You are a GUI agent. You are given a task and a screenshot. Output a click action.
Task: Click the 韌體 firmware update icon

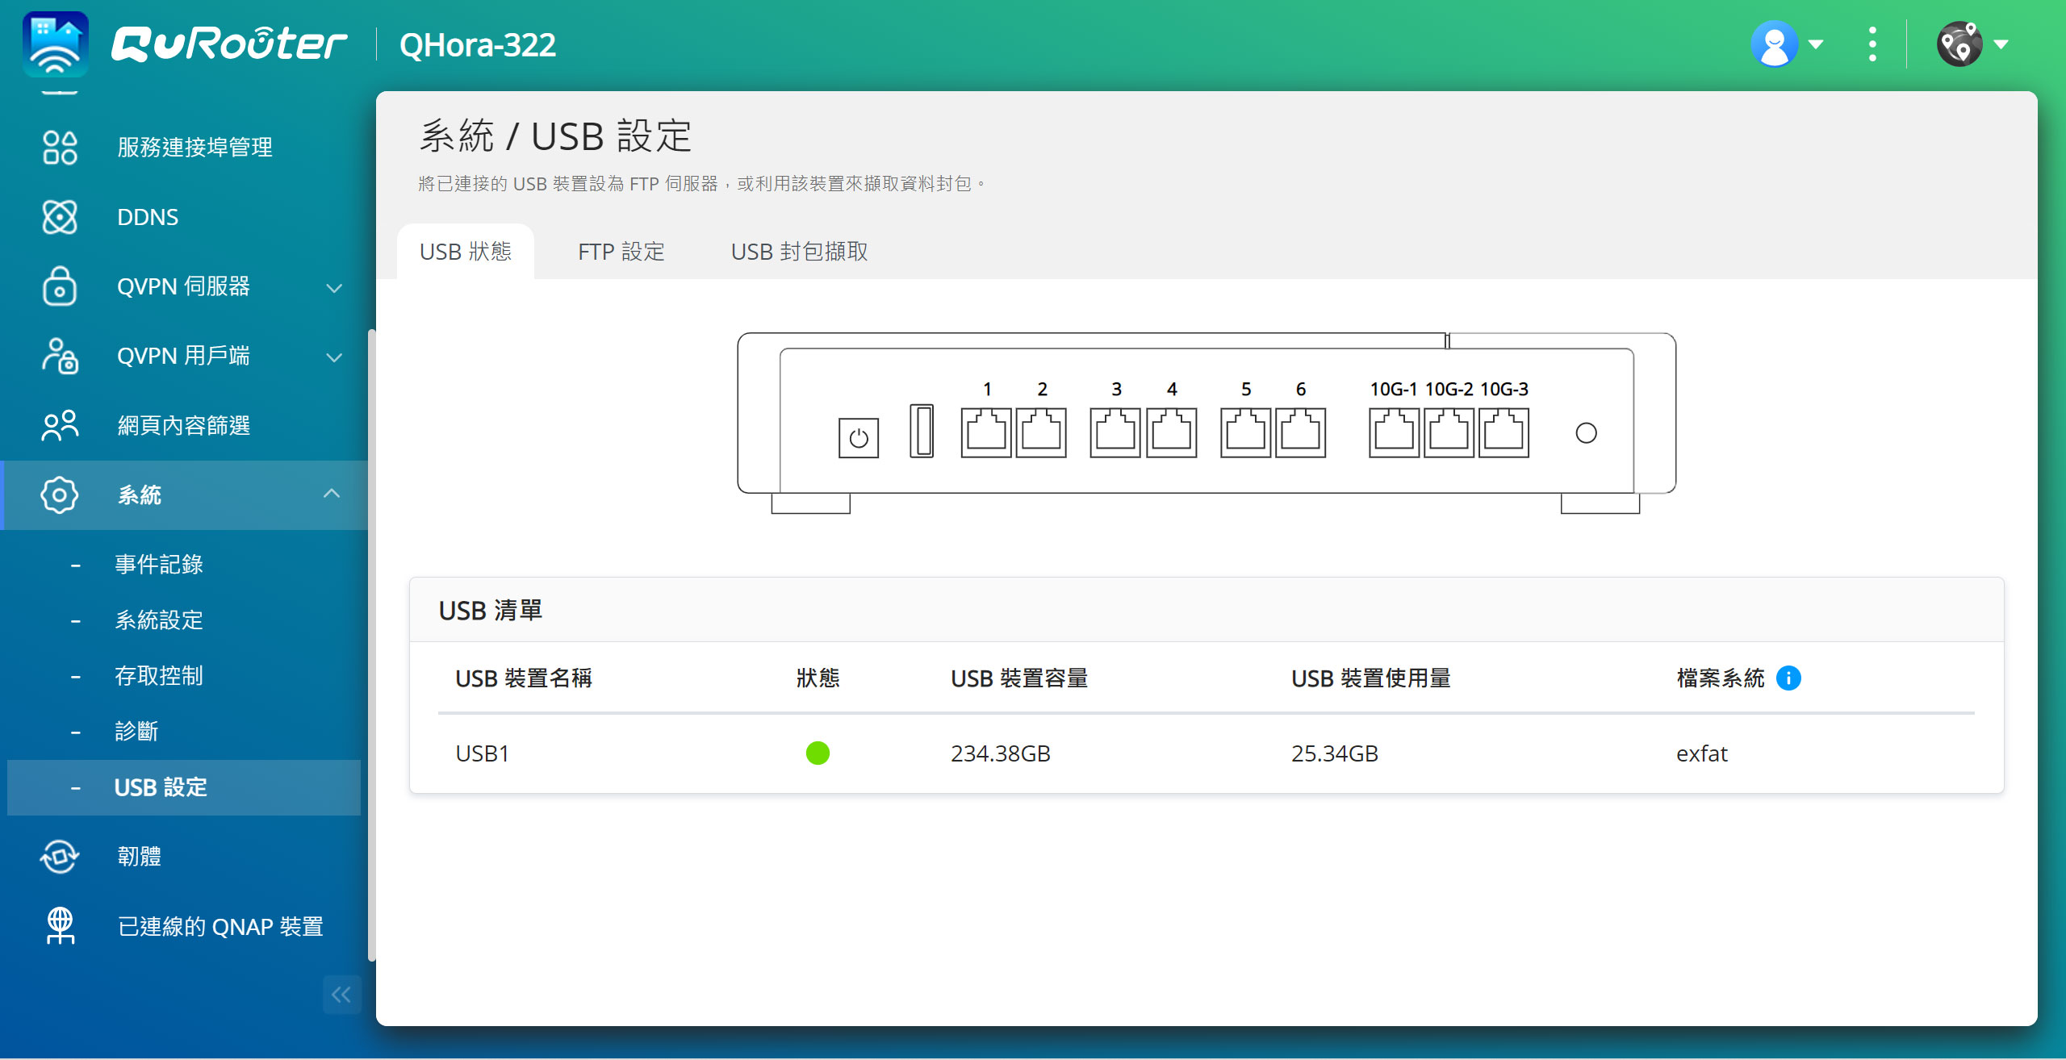pyautogui.click(x=60, y=857)
